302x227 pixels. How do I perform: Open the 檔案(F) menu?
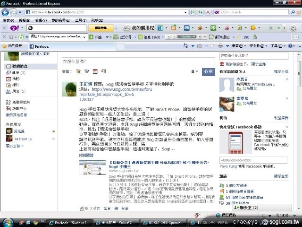(x=8, y=20)
